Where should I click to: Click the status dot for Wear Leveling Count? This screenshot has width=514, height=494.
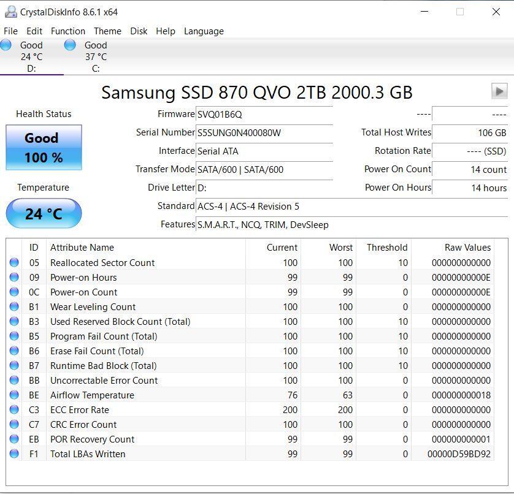click(14, 306)
